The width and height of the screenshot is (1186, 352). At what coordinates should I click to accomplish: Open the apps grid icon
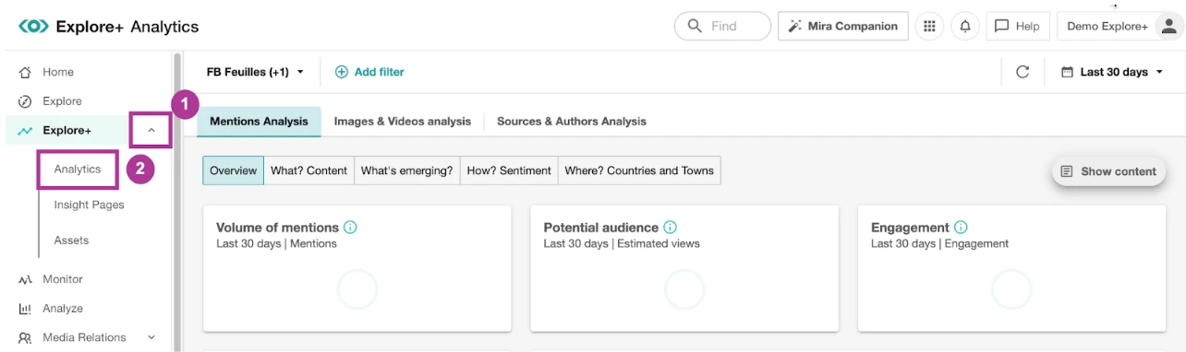pos(929,27)
